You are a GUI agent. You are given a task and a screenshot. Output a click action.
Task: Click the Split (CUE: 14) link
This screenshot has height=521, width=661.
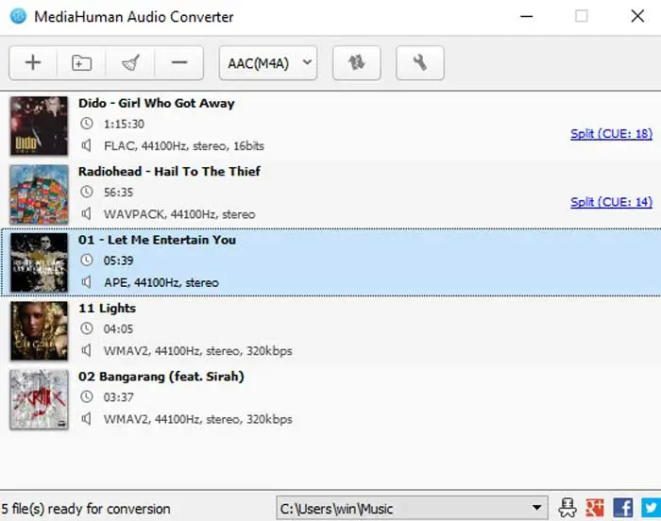pyautogui.click(x=611, y=202)
